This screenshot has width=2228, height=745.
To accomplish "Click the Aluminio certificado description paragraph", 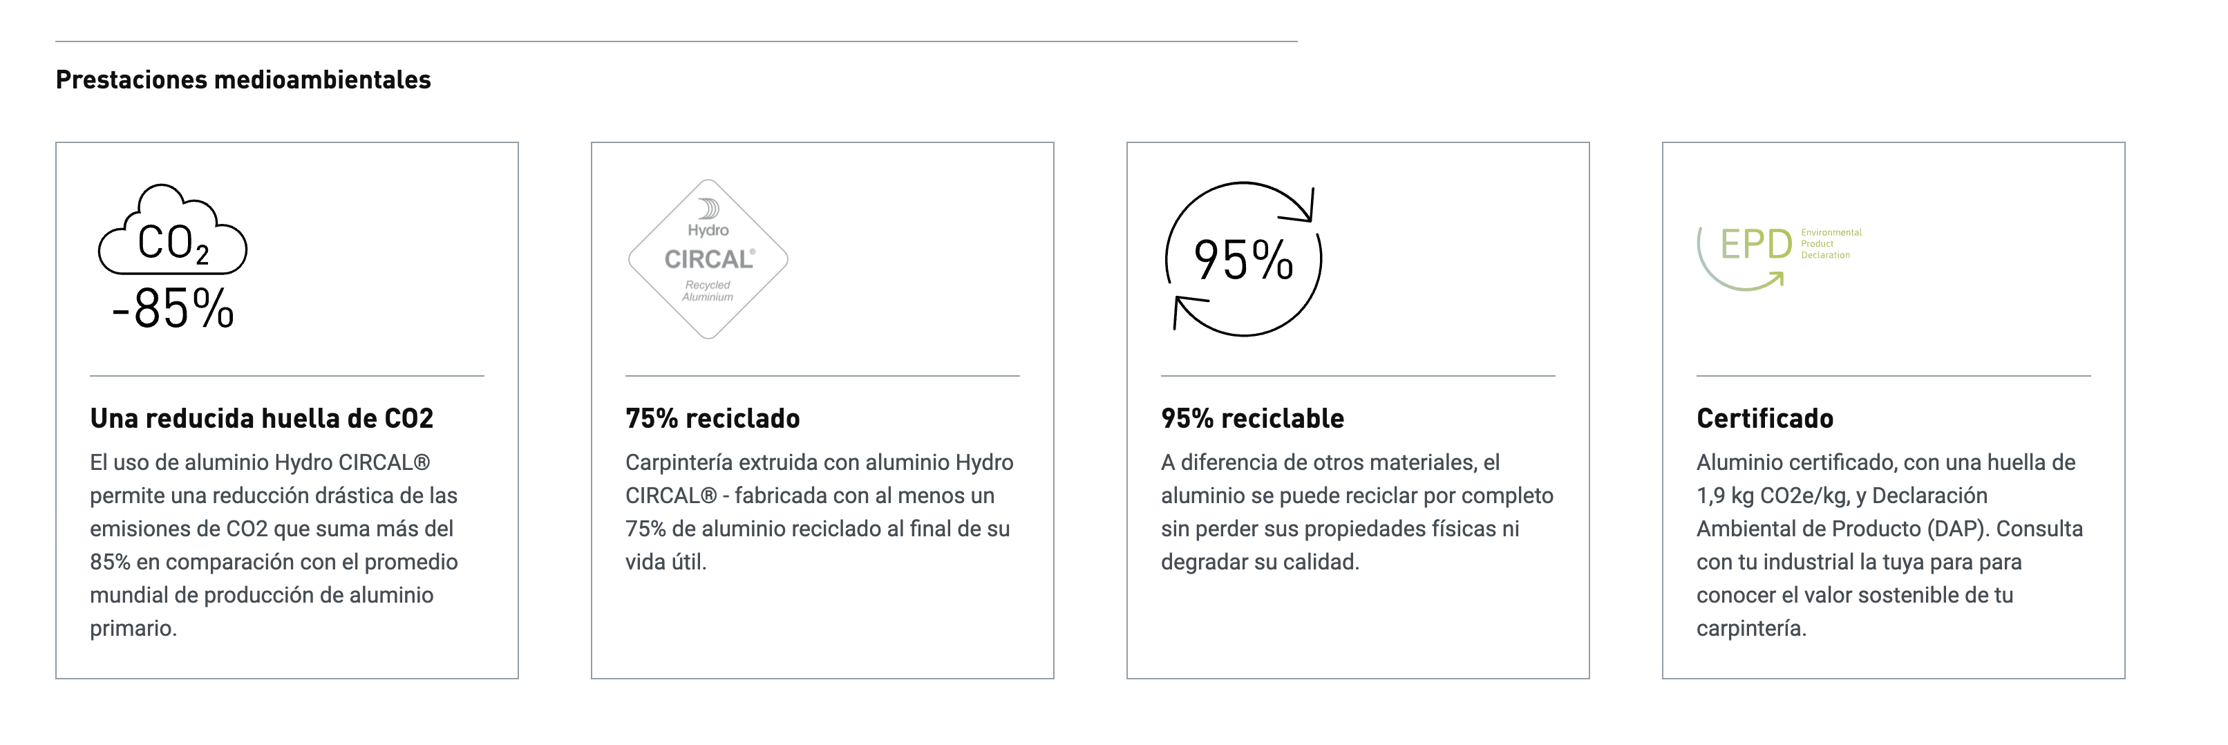I will pos(1890,545).
